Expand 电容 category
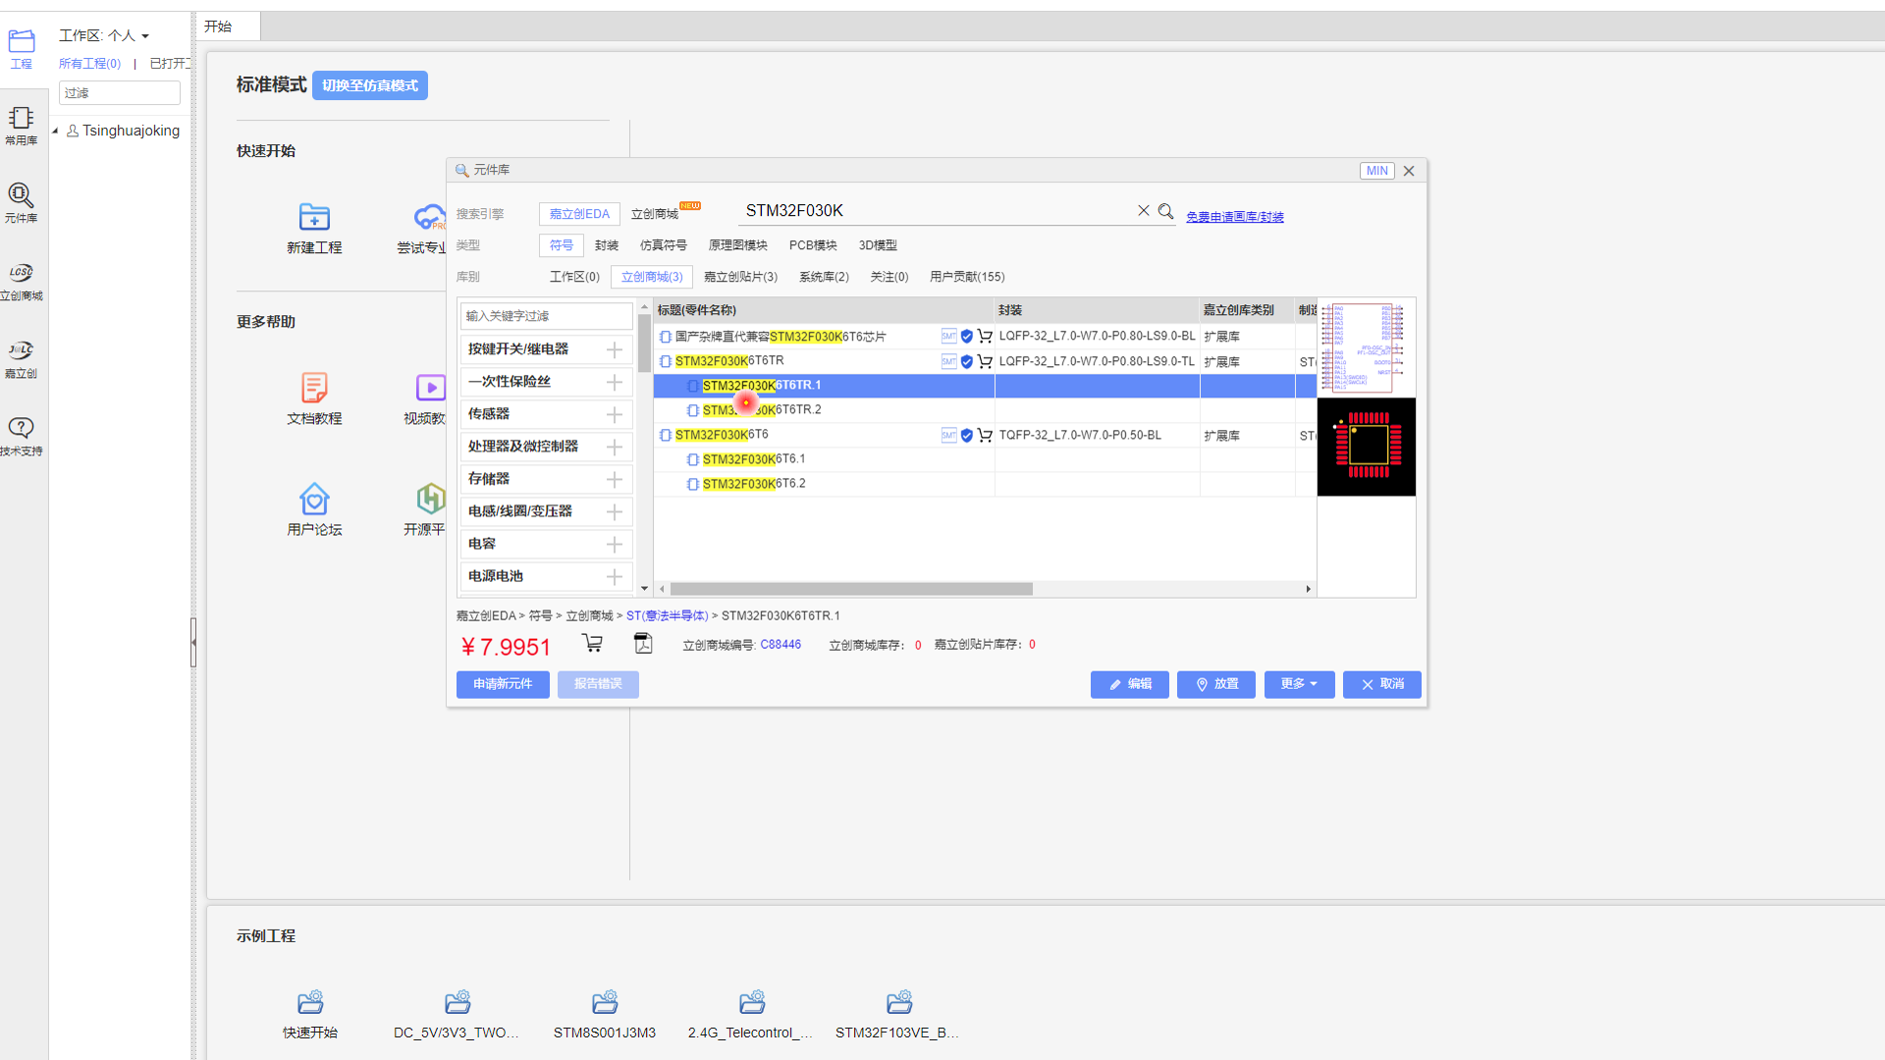This screenshot has width=1885, height=1060. (x=615, y=544)
